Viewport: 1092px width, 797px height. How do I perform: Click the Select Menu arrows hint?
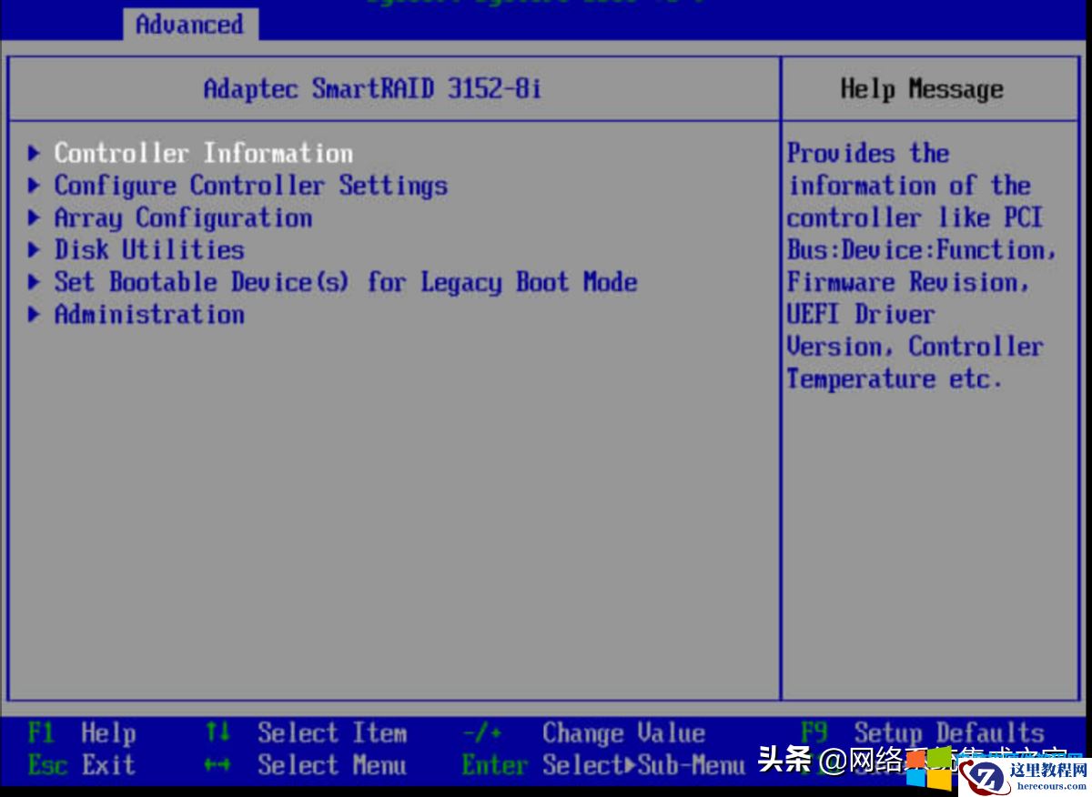[x=306, y=765]
